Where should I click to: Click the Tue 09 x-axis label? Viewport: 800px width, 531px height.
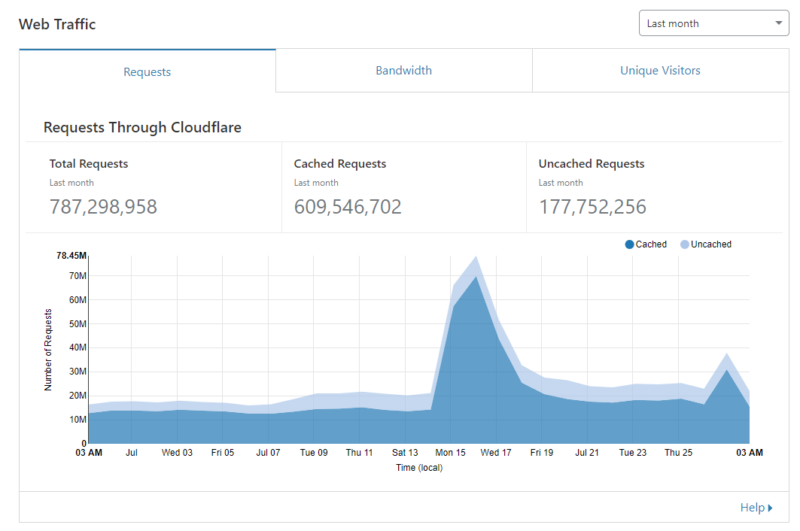(x=314, y=453)
